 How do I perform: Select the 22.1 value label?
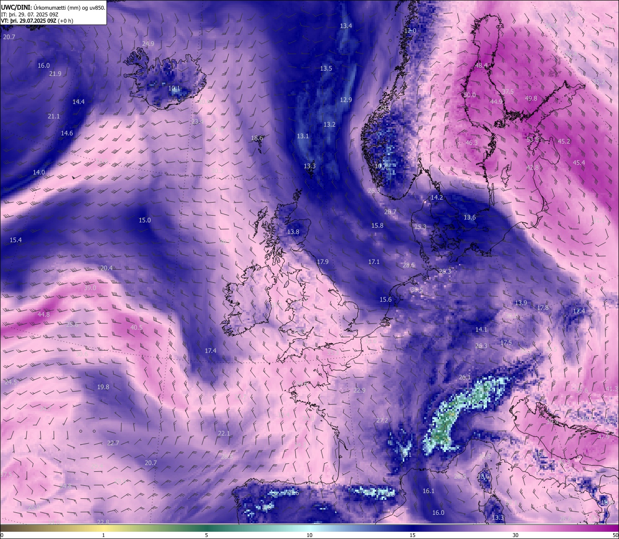[224, 433]
